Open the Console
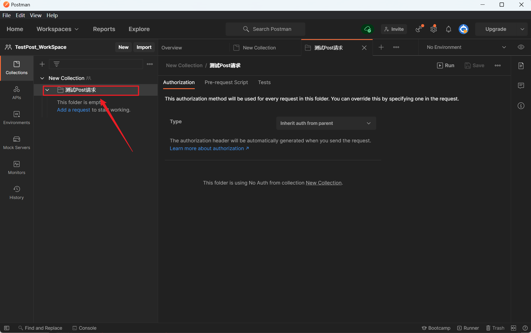The height and width of the screenshot is (333, 531). 84,328
